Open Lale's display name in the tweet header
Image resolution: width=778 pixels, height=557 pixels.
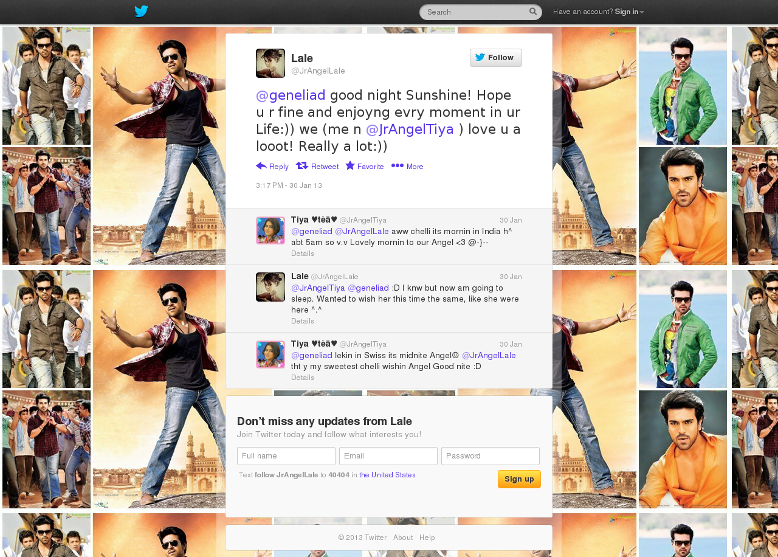click(302, 58)
